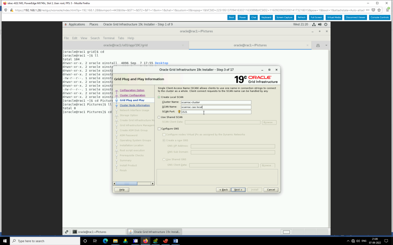The width and height of the screenshot is (393, 245).
Task: Close the oracle@rac1:~/Pictures terminal tab
Action: (308, 45)
